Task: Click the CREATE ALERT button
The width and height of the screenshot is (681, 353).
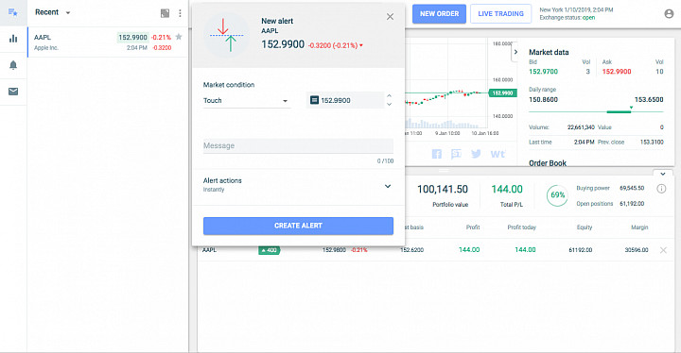Action: (x=298, y=226)
